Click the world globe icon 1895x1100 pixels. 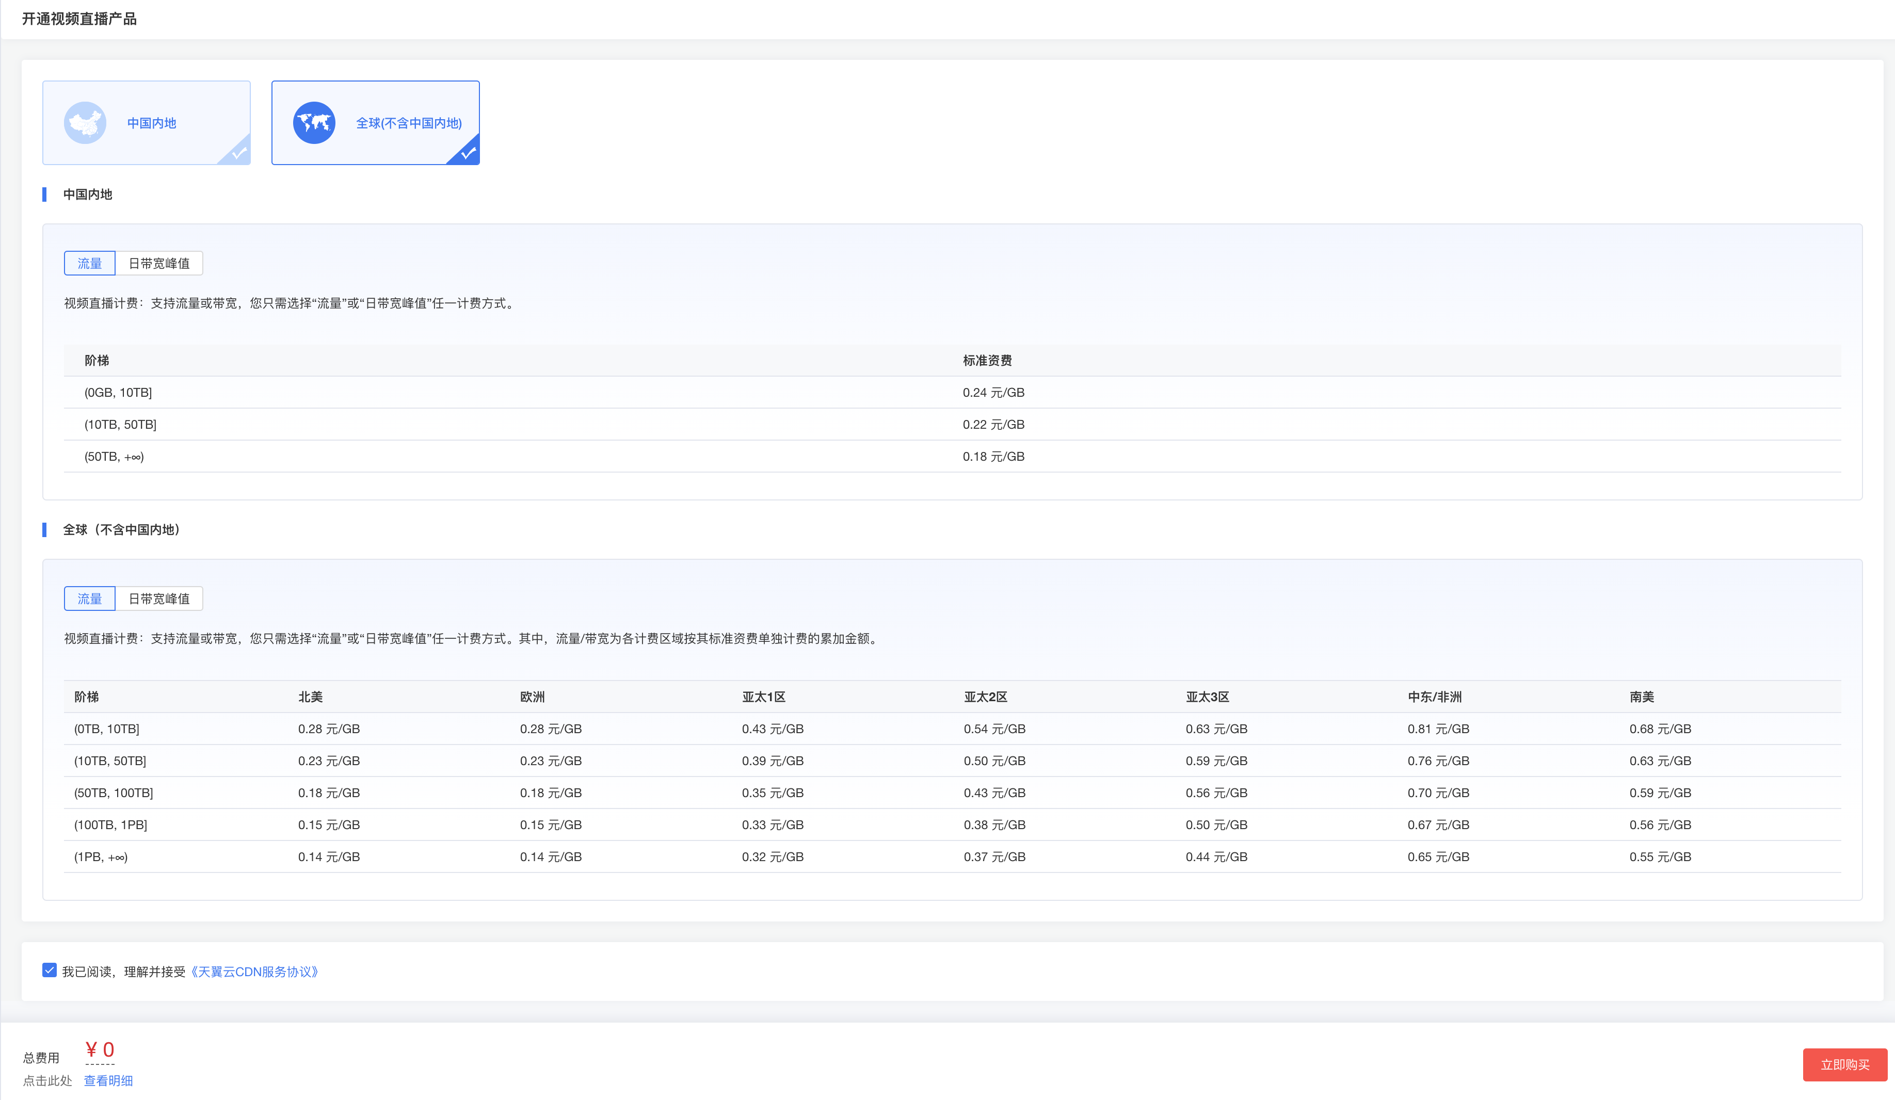pyautogui.click(x=314, y=123)
